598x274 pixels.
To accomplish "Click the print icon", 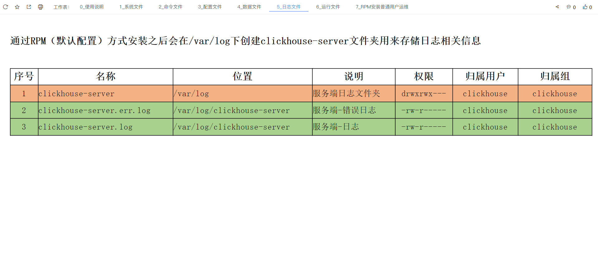I will click(40, 7).
